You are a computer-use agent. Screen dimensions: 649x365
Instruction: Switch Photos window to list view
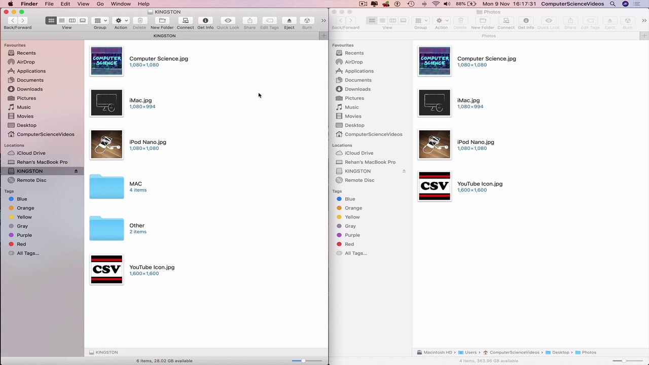pos(382,20)
